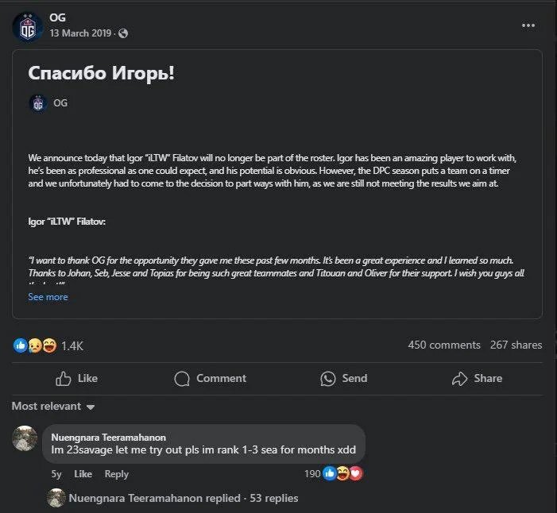Open the 450 comments link
This screenshot has height=513, width=557.
[x=443, y=345]
